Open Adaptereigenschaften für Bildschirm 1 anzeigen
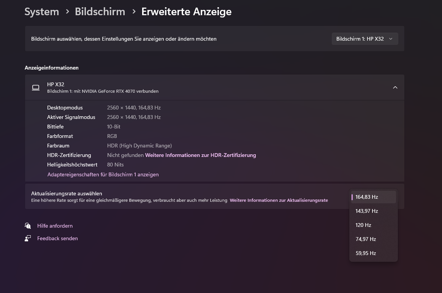Screen dimensions: 442x293 coord(103,174)
